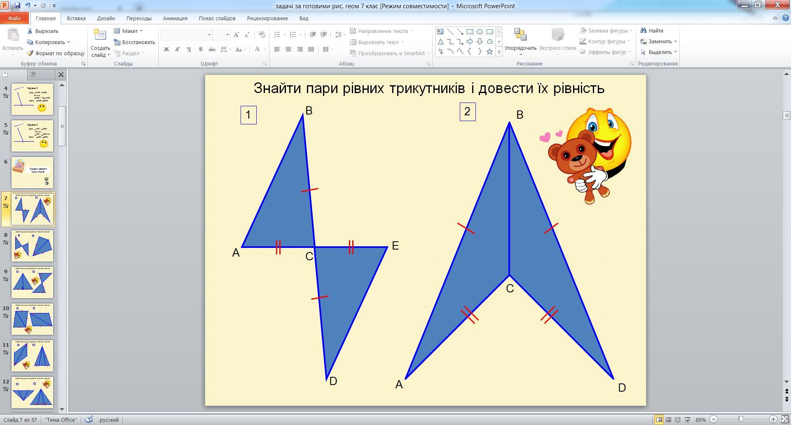Screen dimensions: 791x425
Task: Toggle Reading view in status bar
Action: [x=678, y=420]
